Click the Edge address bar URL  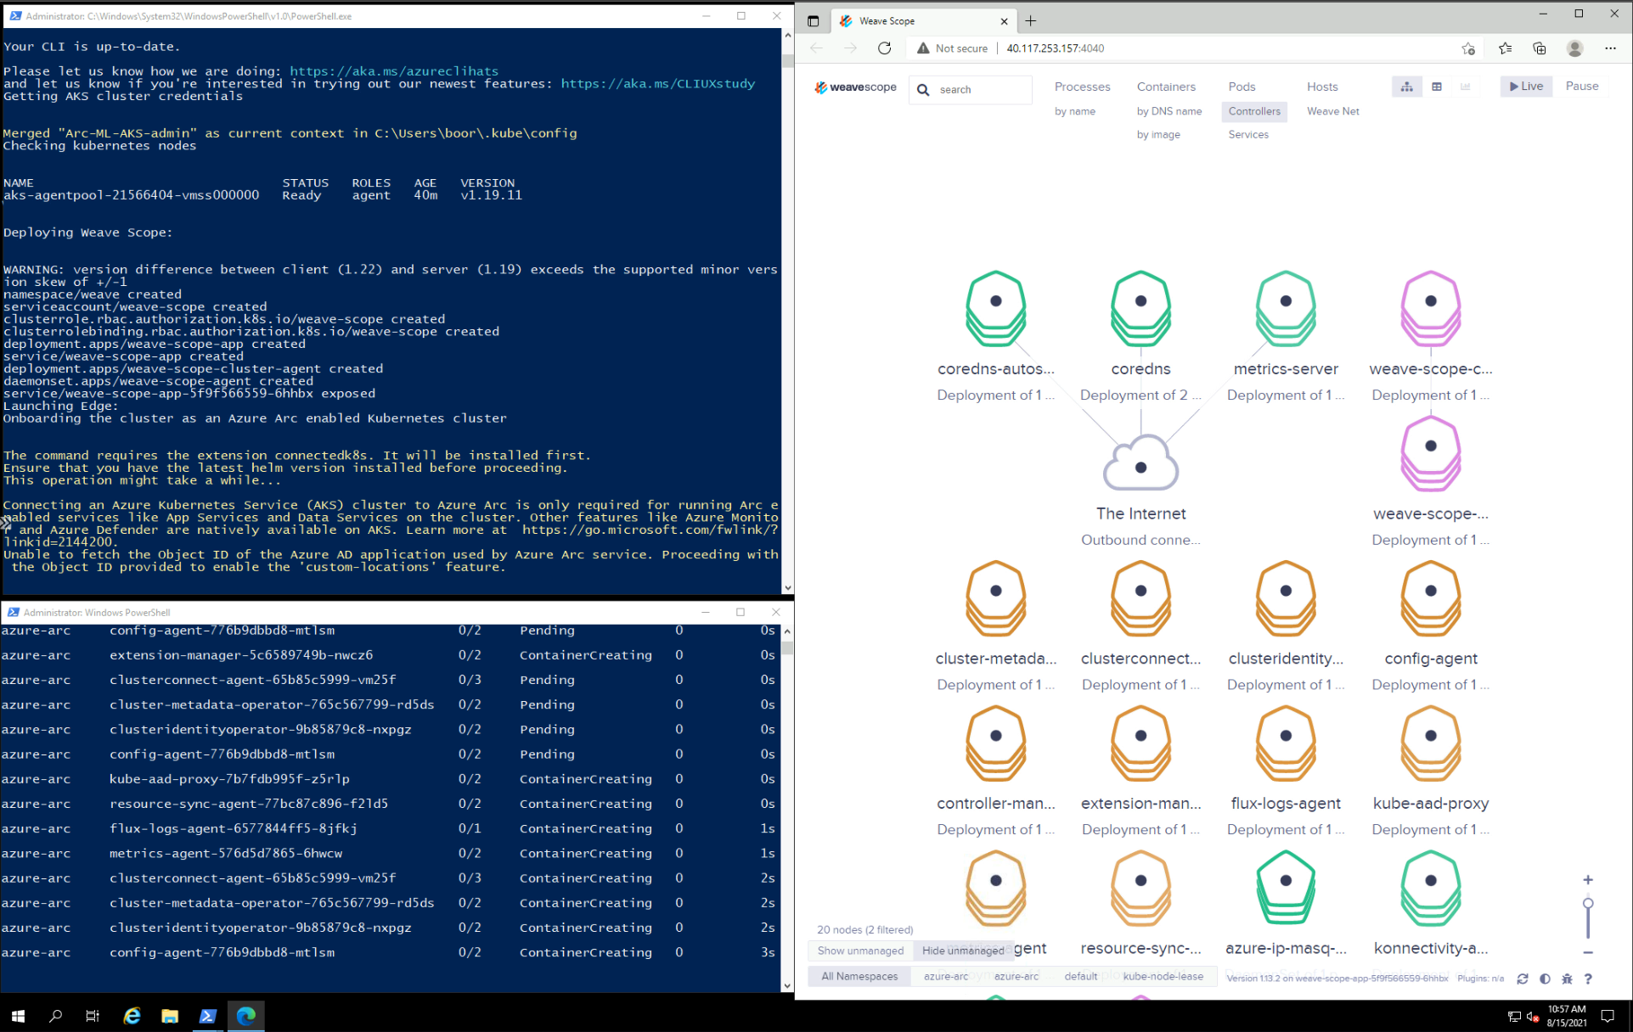click(1056, 48)
